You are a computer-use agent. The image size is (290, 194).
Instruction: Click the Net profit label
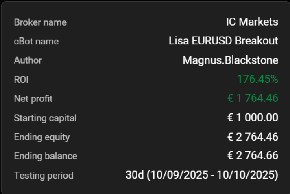click(33, 99)
